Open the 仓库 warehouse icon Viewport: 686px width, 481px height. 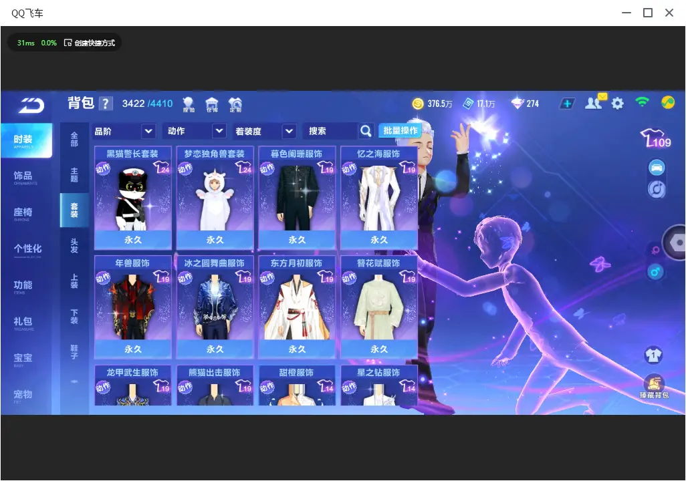pos(212,104)
